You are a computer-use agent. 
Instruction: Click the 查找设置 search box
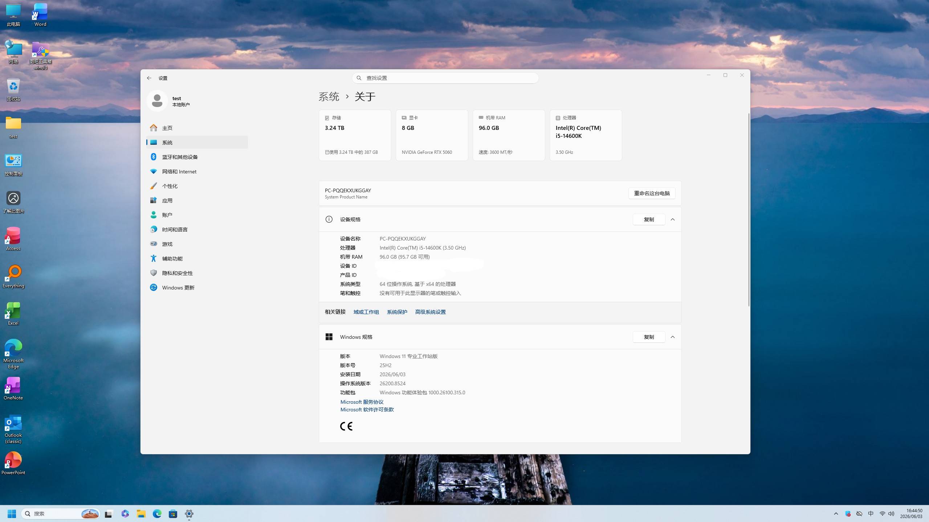pos(445,78)
